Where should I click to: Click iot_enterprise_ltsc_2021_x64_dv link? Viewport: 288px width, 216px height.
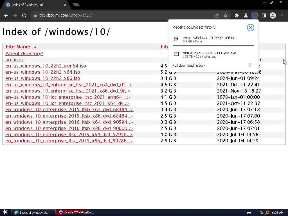pos(67,103)
